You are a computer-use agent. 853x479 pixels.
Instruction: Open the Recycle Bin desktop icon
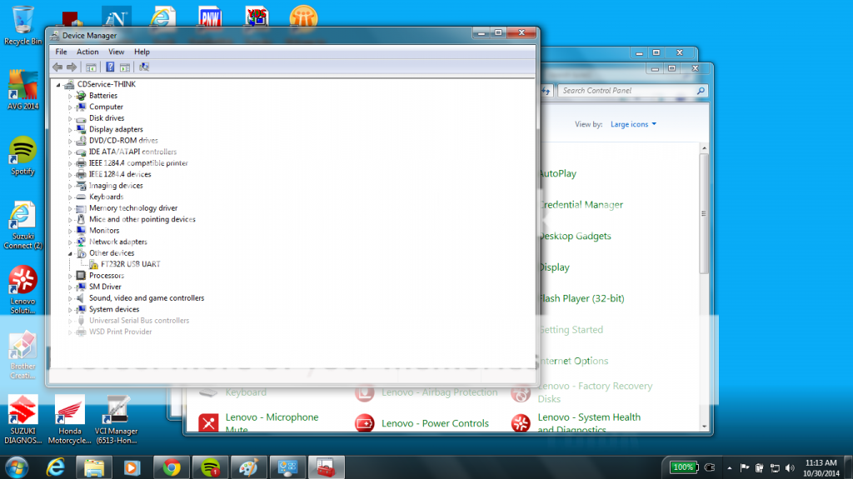pos(22,23)
